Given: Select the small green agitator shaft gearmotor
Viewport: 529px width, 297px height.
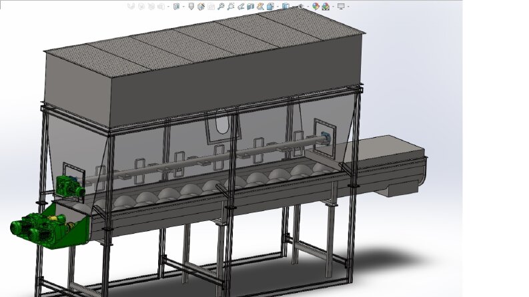Looking at the screenshot, I should click(x=69, y=186).
